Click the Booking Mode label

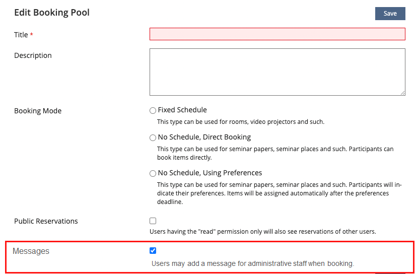click(x=38, y=111)
